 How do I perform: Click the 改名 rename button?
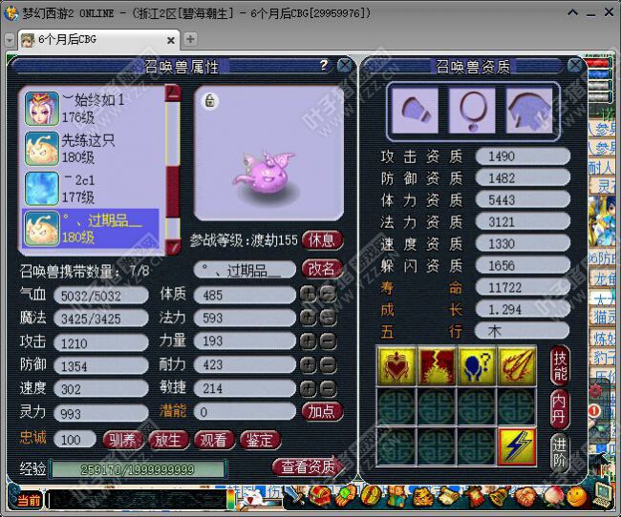[x=322, y=269]
